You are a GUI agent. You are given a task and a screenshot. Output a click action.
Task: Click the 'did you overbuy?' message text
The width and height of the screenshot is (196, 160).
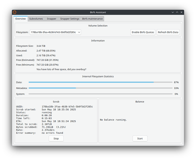click(x=61, y=69)
